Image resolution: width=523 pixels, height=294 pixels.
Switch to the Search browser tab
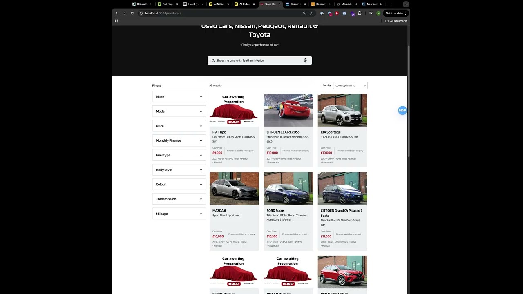[x=295, y=4]
